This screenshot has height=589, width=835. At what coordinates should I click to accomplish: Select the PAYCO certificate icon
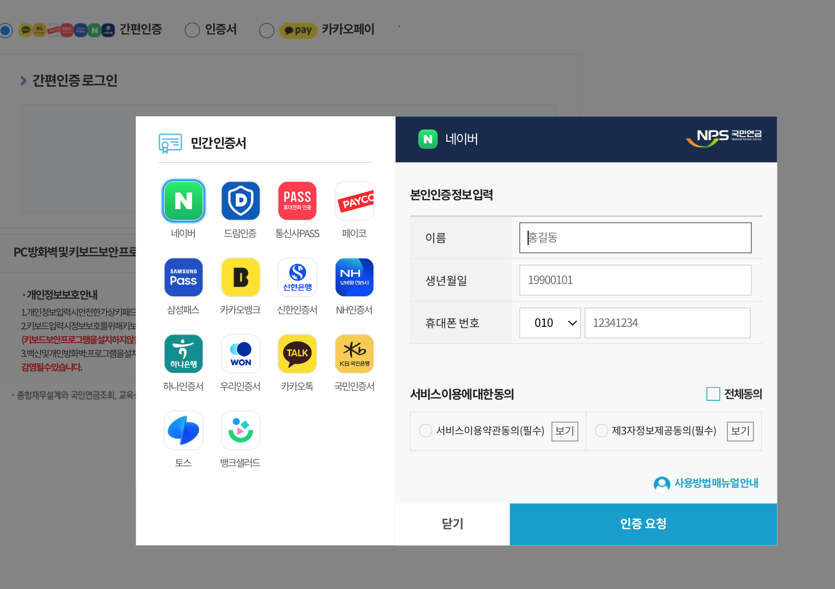(x=354, y=200)
